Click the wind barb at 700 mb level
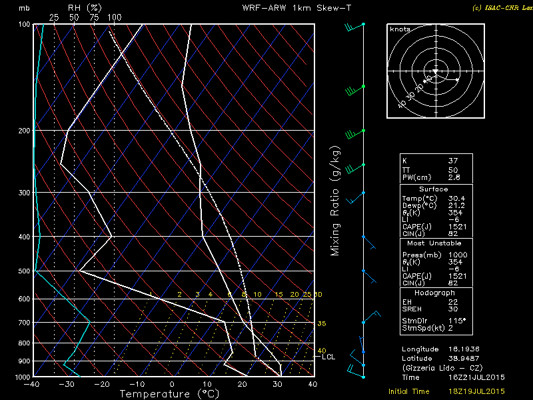 point(371,317)
